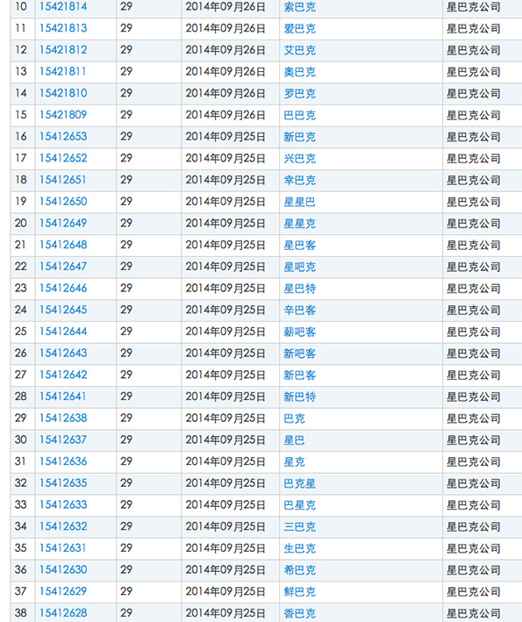Open the 星巴特 trademark link
Image resolution: width=522 pixels, height=622 pixels.
coord(299,289)
